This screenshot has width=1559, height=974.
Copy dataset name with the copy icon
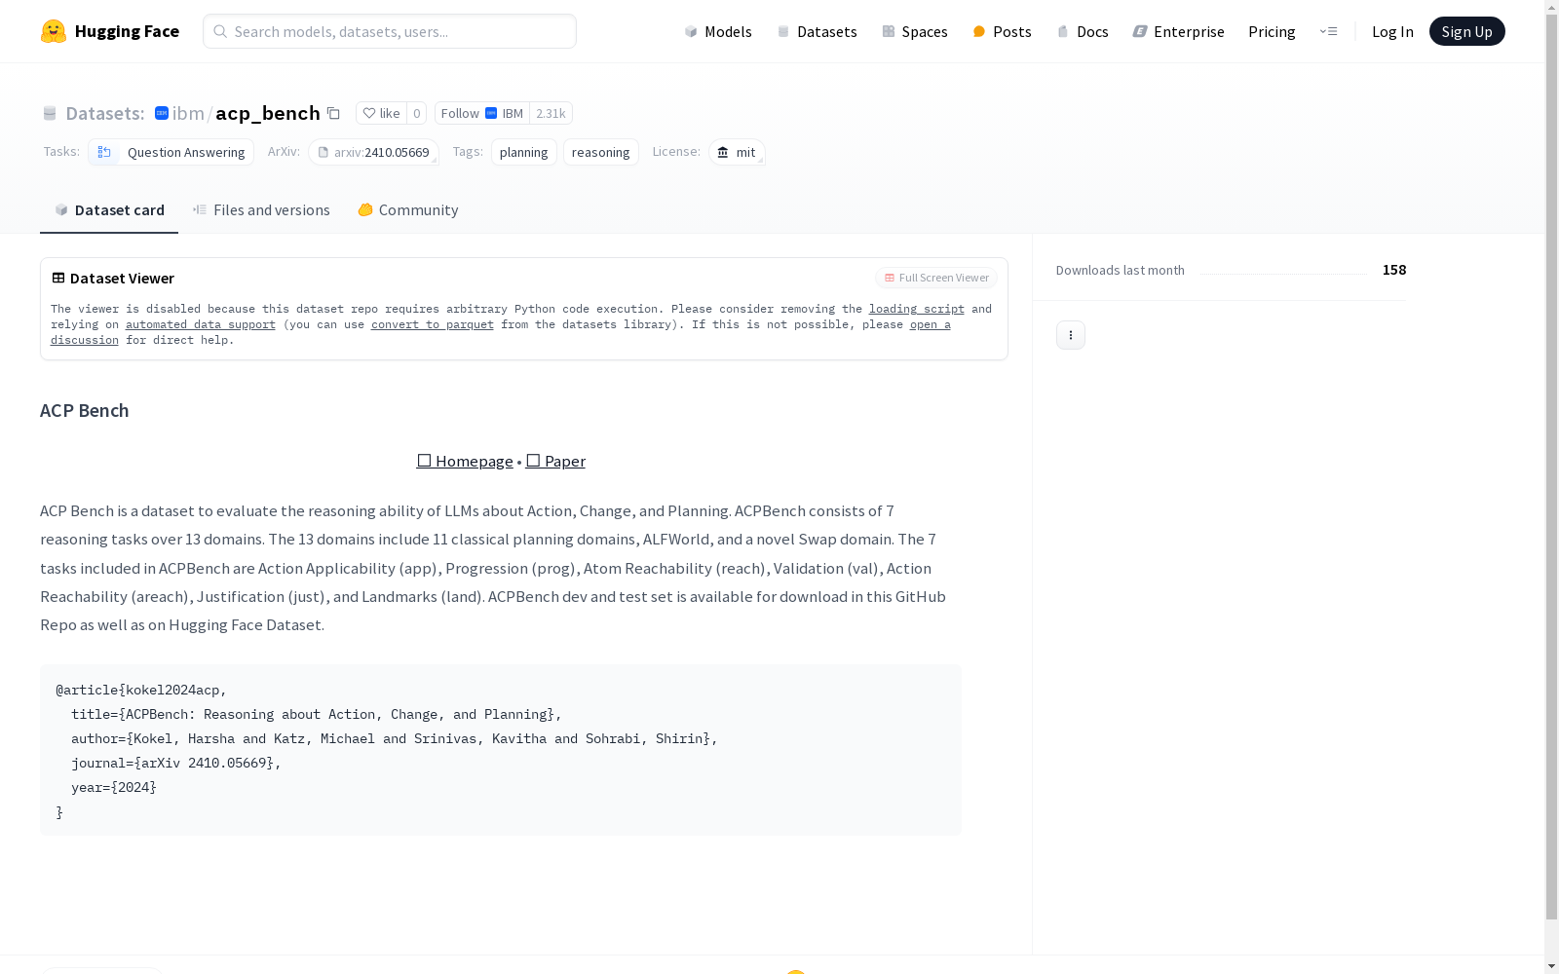(x=333, y=113)
